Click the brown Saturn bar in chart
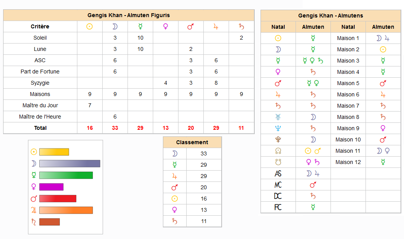 point(49,222)
